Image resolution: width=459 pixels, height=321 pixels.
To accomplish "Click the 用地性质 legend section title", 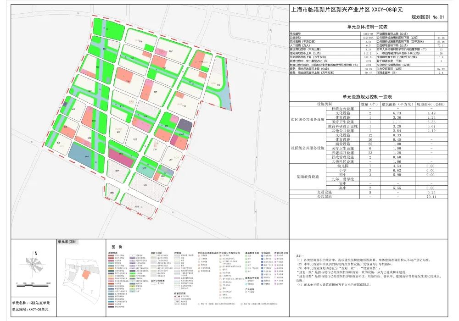I will tap(113, 253).
